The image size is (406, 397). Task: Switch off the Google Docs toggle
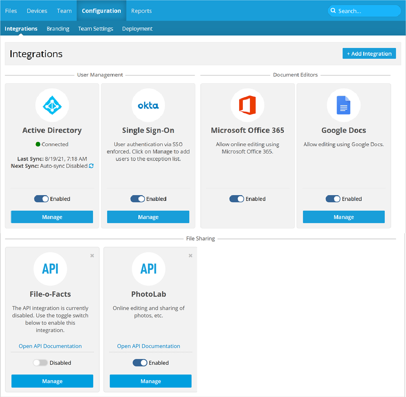pyautogui.click(x=333, y=199)
